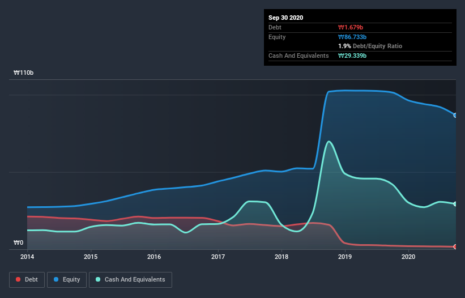Click the Sep 30 2020 tooltip date

point(286,18)
